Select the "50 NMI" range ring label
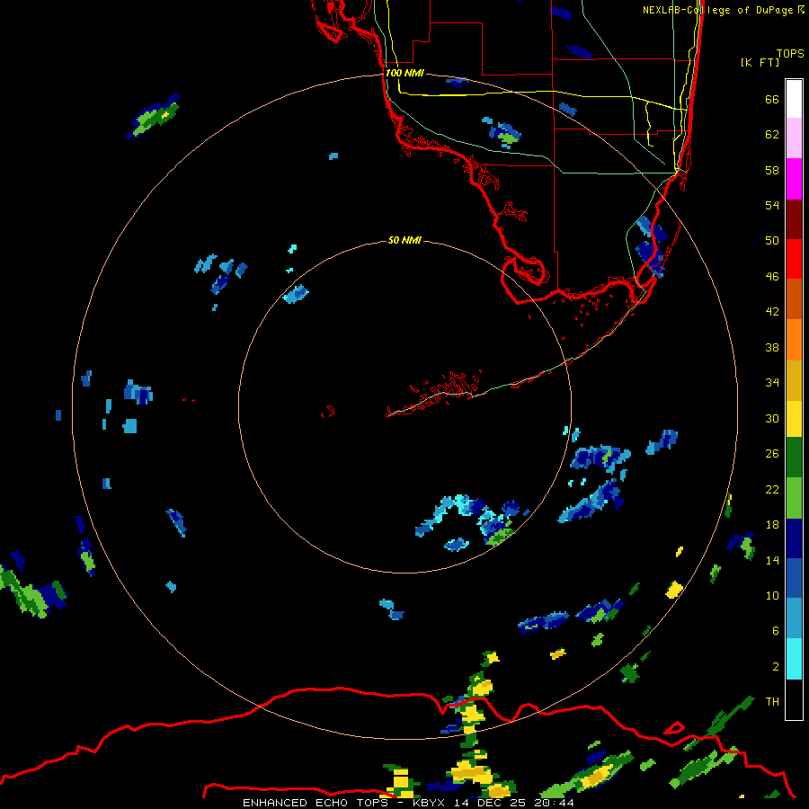Screen dimensions: 809x809 tap(404, 240)
